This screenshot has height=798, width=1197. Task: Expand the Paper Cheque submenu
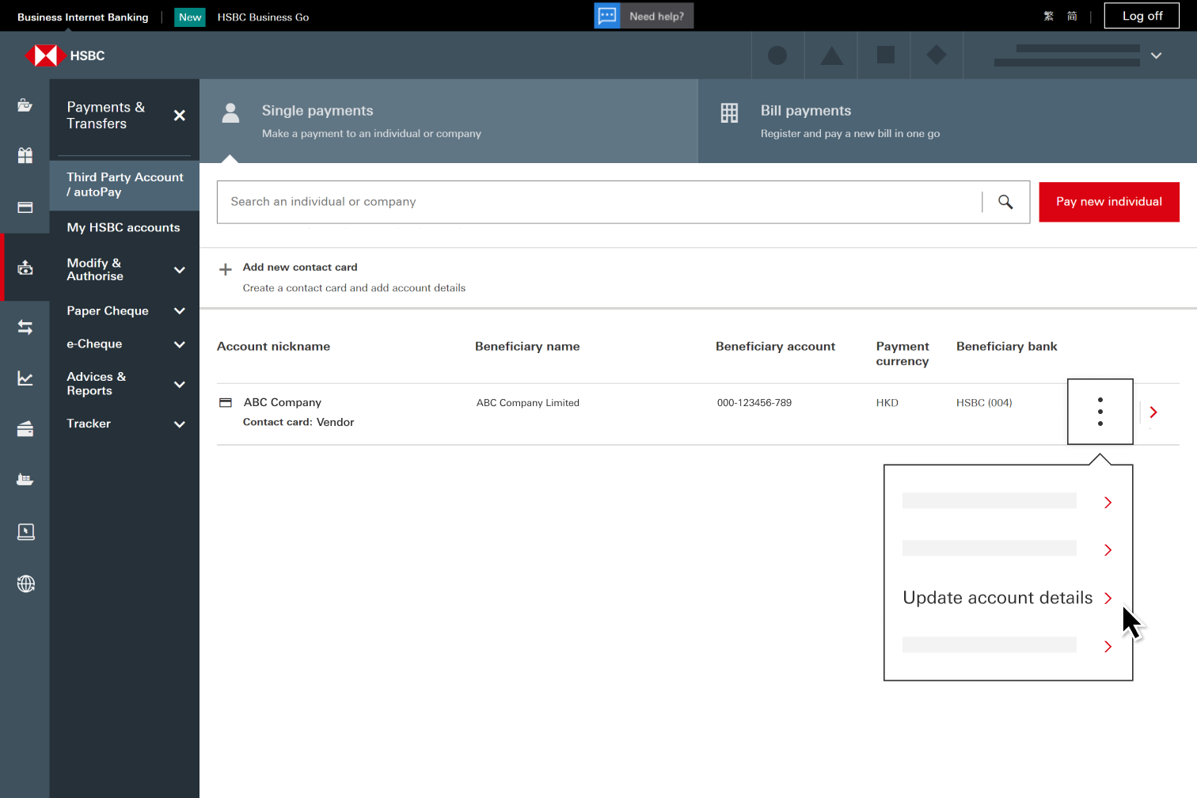click(180, 311)
